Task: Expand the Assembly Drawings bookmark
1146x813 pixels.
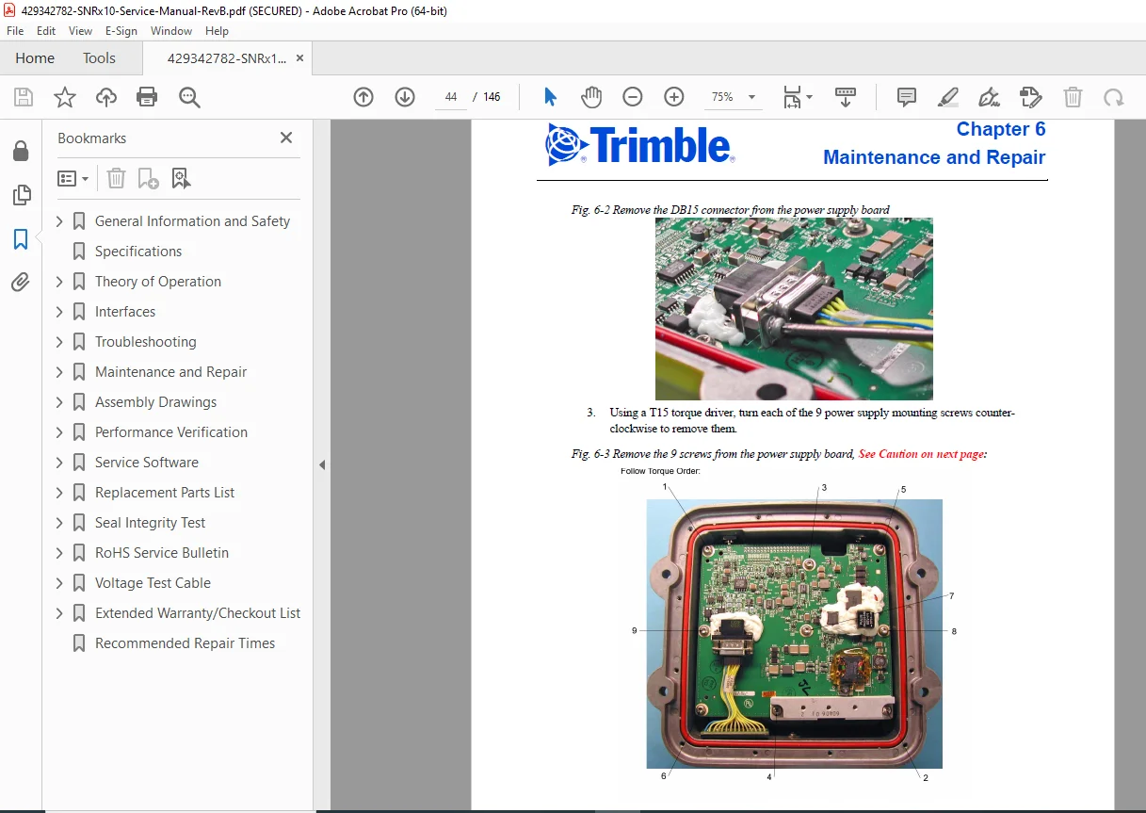Action: pyautogui.click(x=59, y=402)
